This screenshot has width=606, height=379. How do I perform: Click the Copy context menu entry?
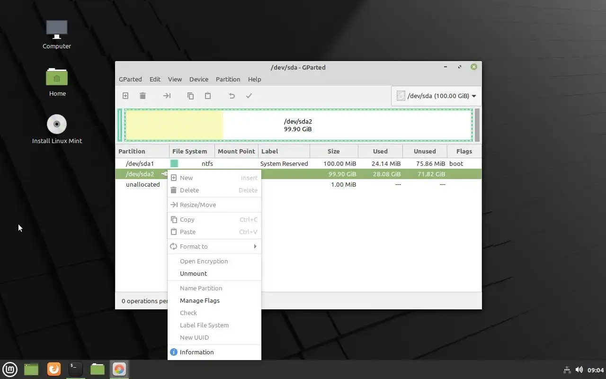pyautogui.click(x=214, y=219)
